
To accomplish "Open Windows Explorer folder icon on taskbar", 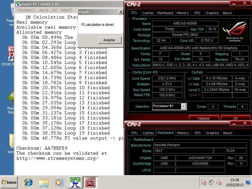I will 44,183.
